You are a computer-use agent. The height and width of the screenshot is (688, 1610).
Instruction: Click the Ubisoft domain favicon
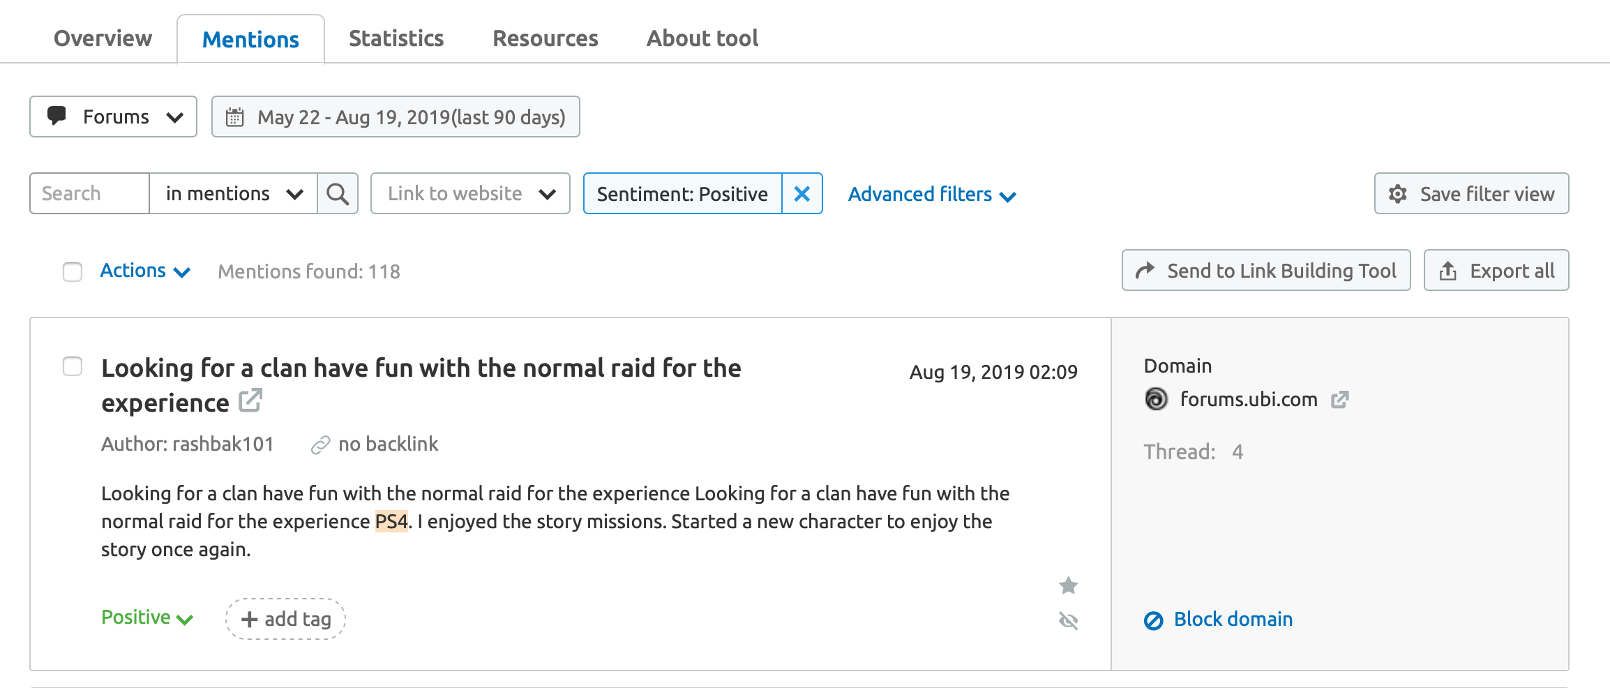[x=1156, y=399]
